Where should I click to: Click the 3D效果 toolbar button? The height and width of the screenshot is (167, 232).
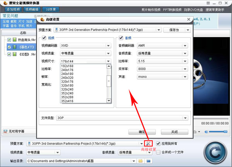coord(51,10)
